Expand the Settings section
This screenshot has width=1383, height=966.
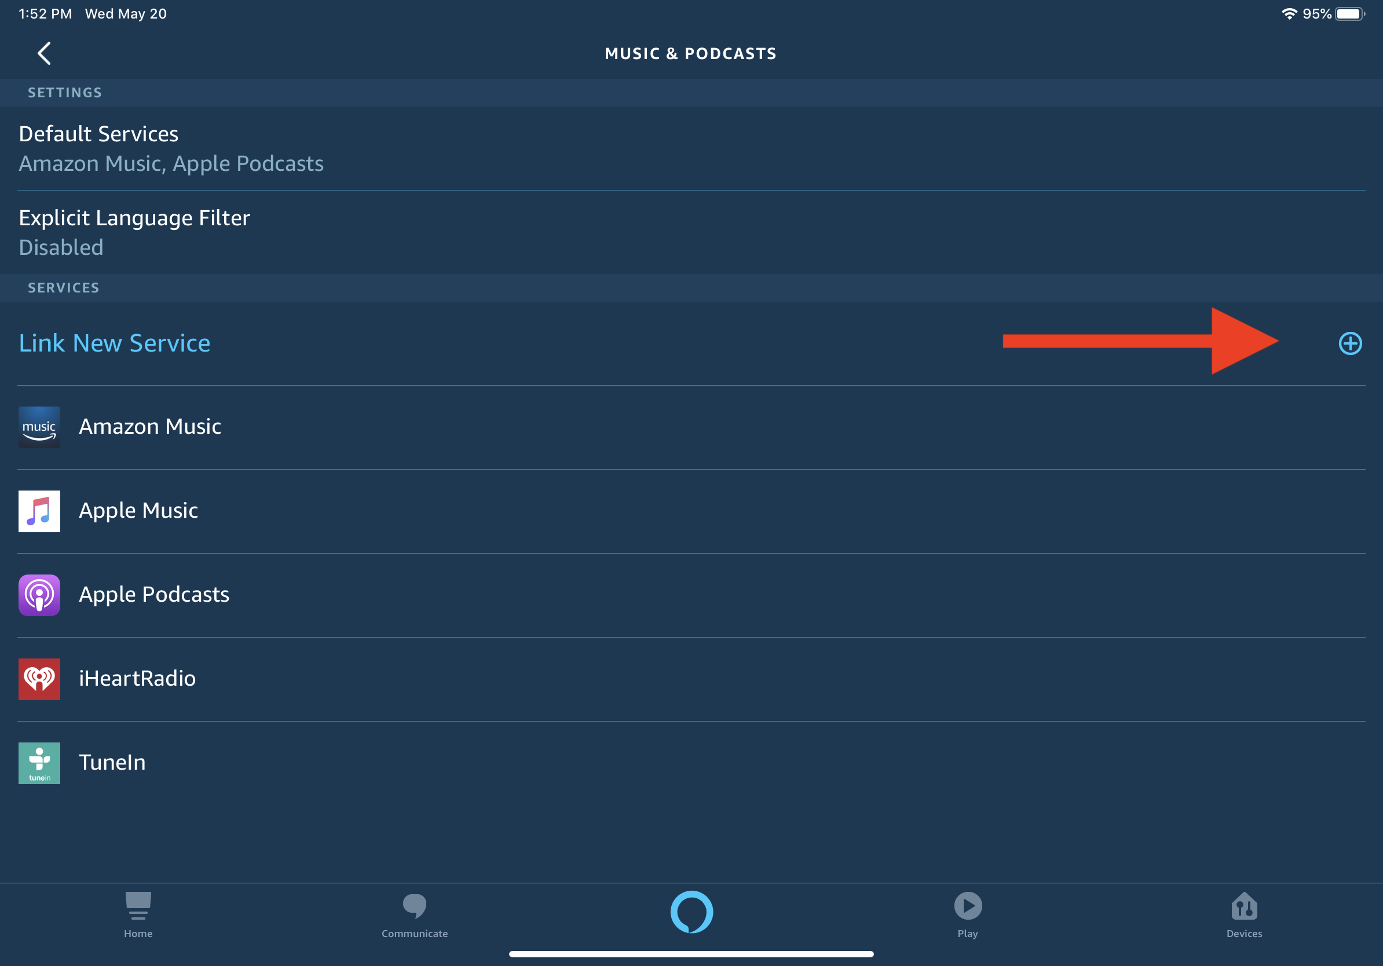[x=64, y=93]
